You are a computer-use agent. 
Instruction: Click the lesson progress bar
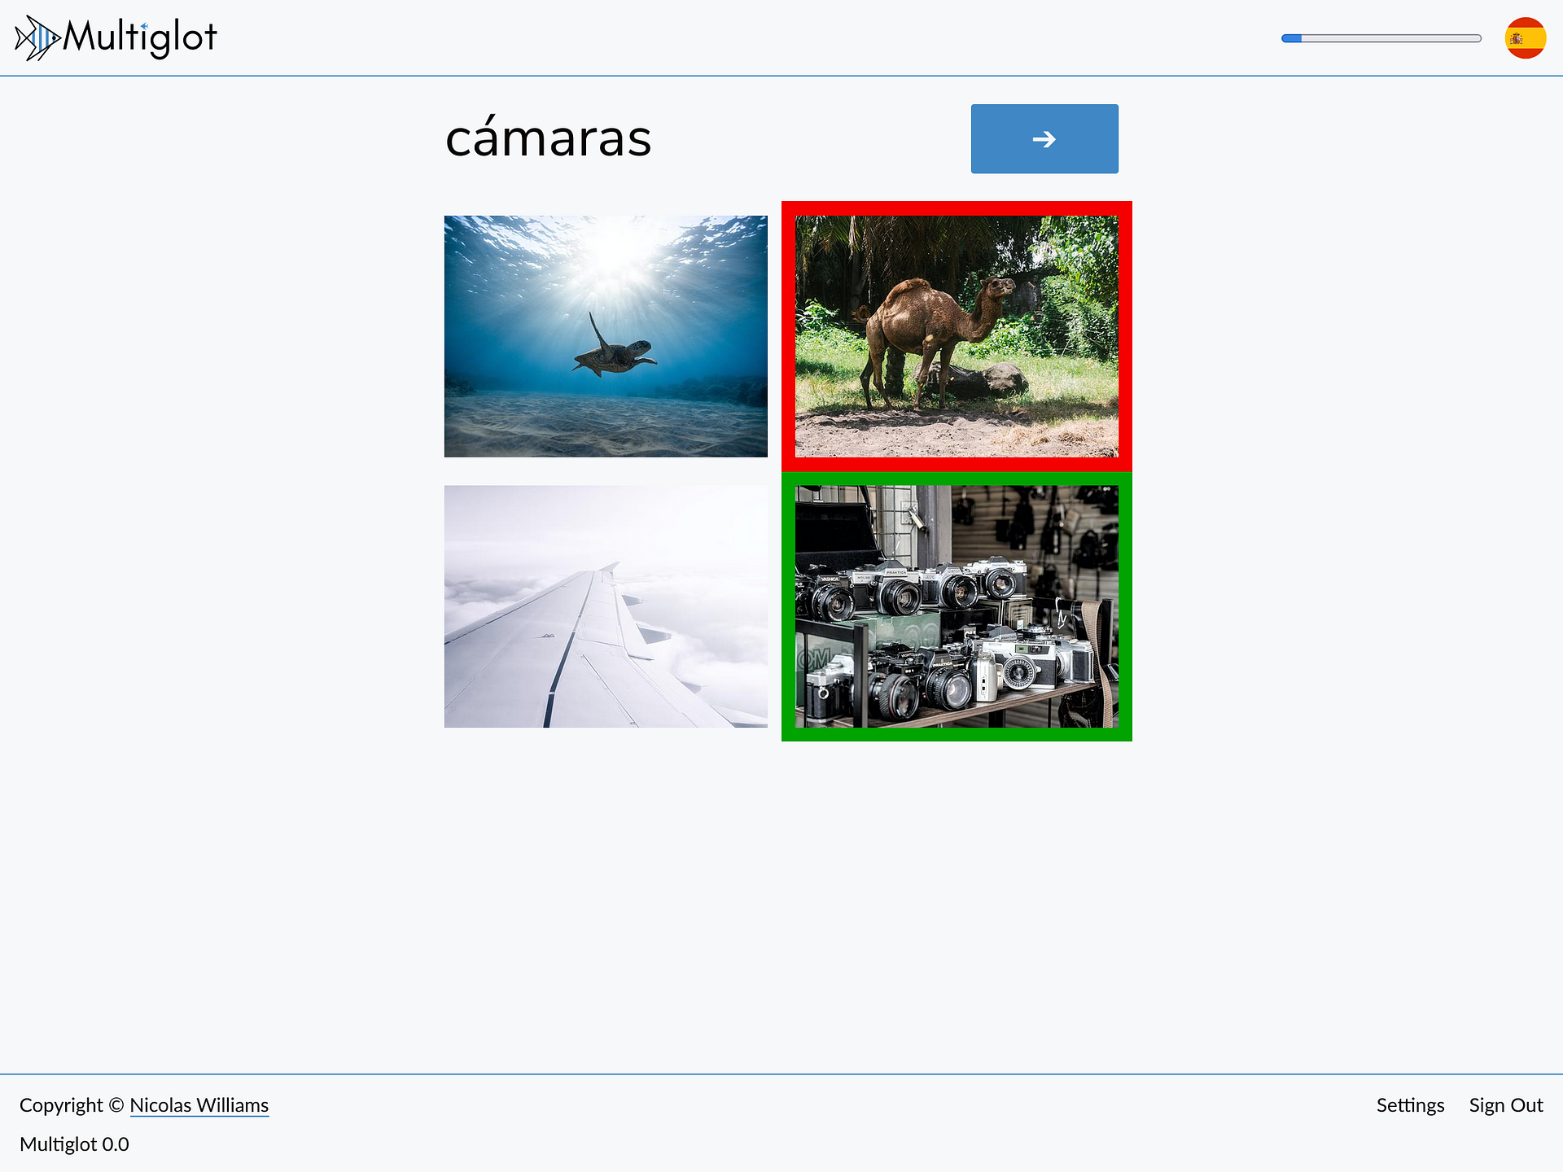[x=1381, y=38]
